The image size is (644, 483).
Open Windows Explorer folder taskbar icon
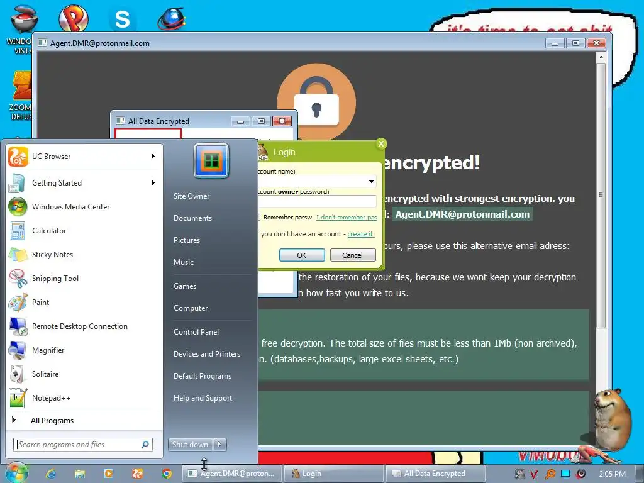(x=80, y=474)
